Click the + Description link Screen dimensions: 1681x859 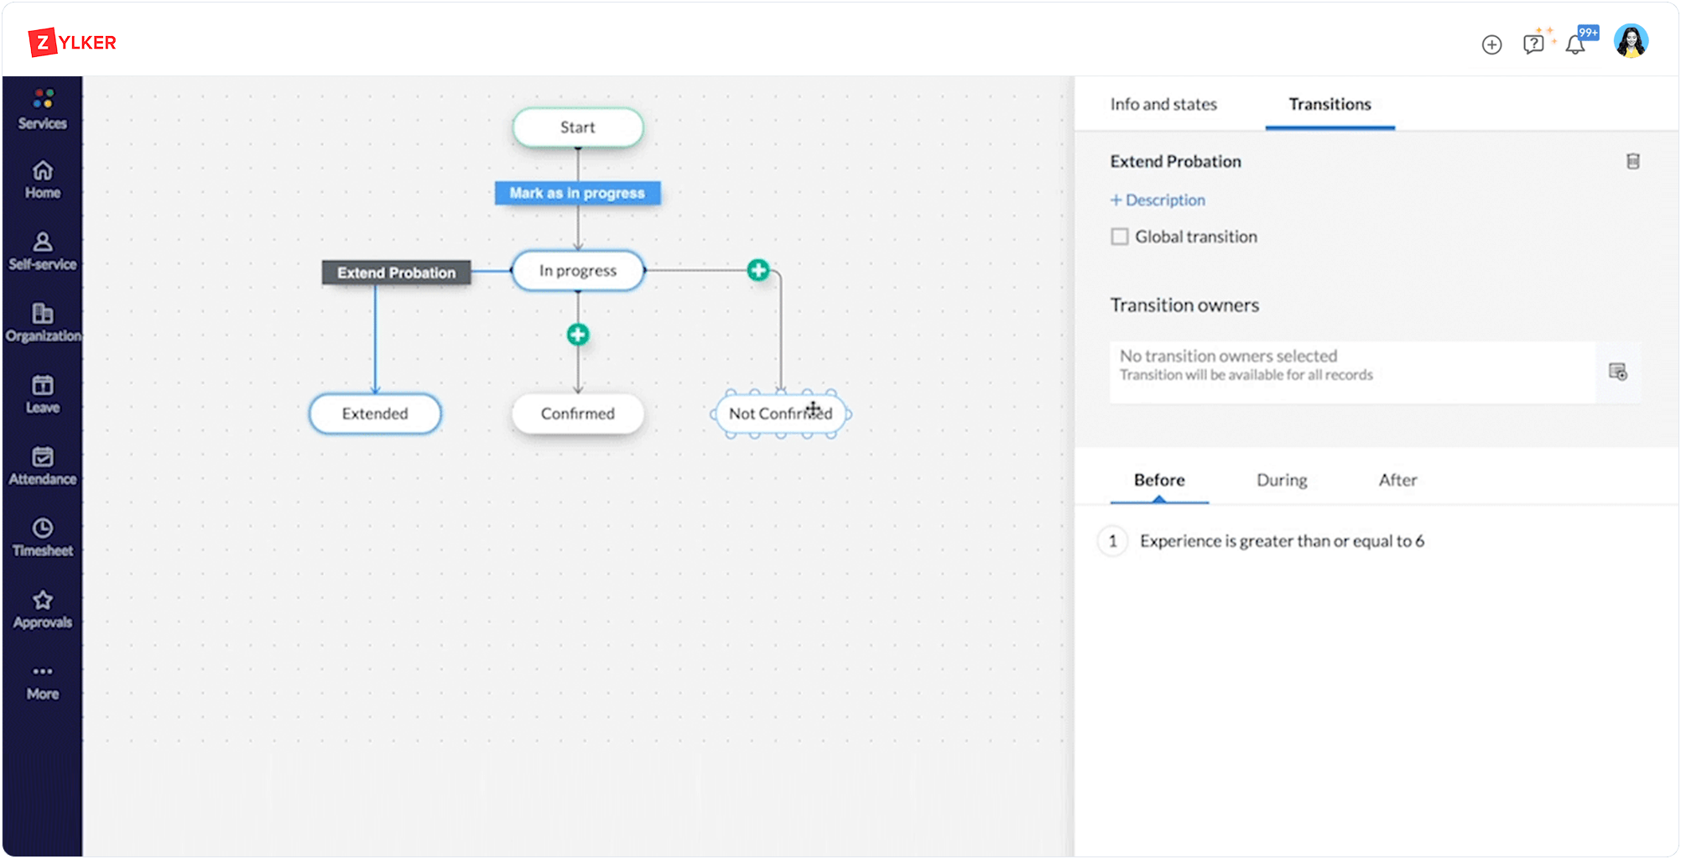(1158, 200)
